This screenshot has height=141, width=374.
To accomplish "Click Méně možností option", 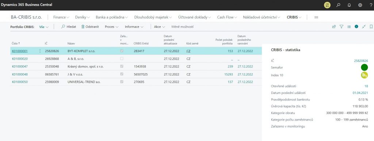I will point(183,27).
